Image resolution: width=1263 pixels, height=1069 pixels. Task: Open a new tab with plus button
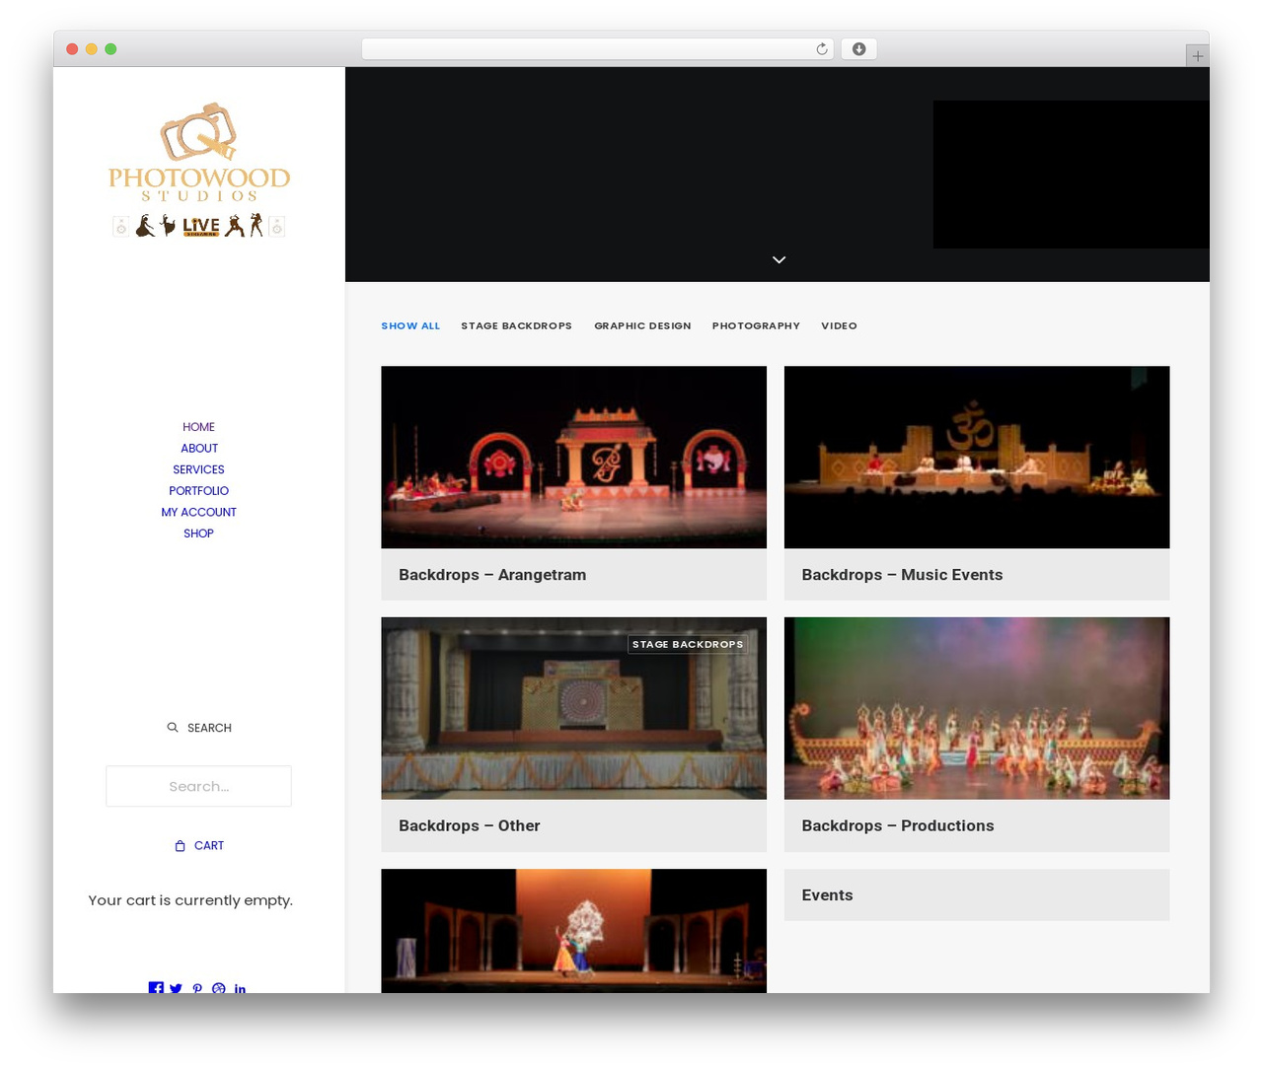point(1197,56)
